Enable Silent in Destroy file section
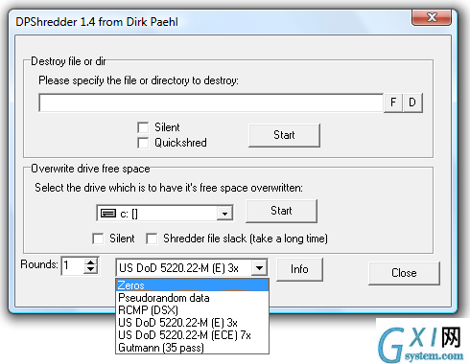The width and height of the screenshot is (470, 364). (x=143, y=127)
